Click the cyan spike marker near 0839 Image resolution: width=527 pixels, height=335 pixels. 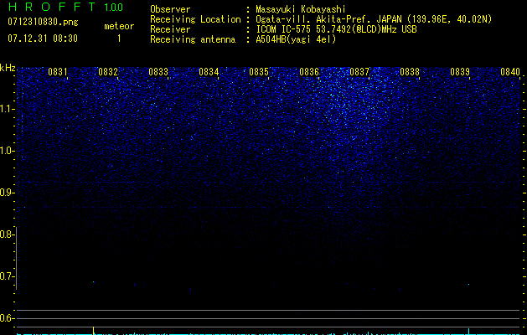tap(468, 331)
